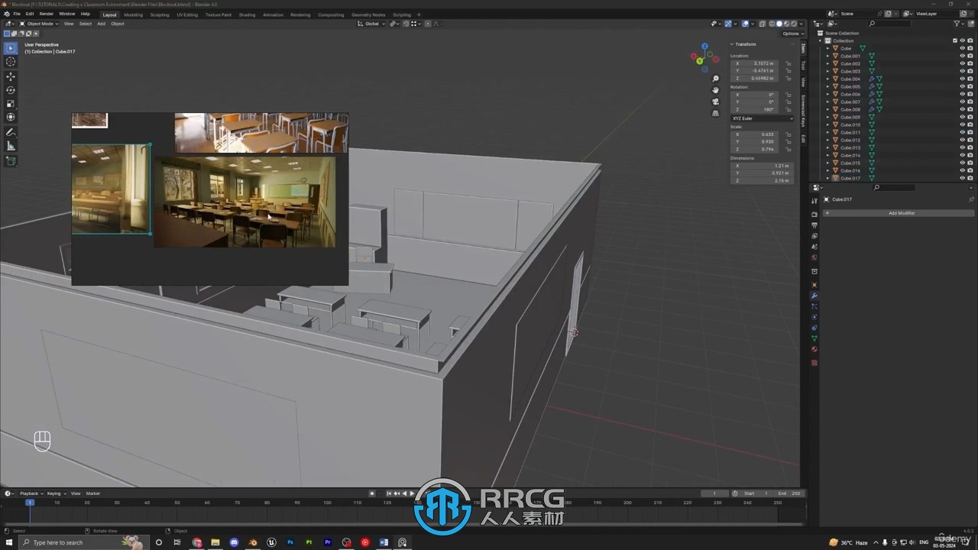The width and height of the screenshot is (978, 550).
Task: Open Photoshop from the Windows taskbar
Action: click(x=290, y=542)
